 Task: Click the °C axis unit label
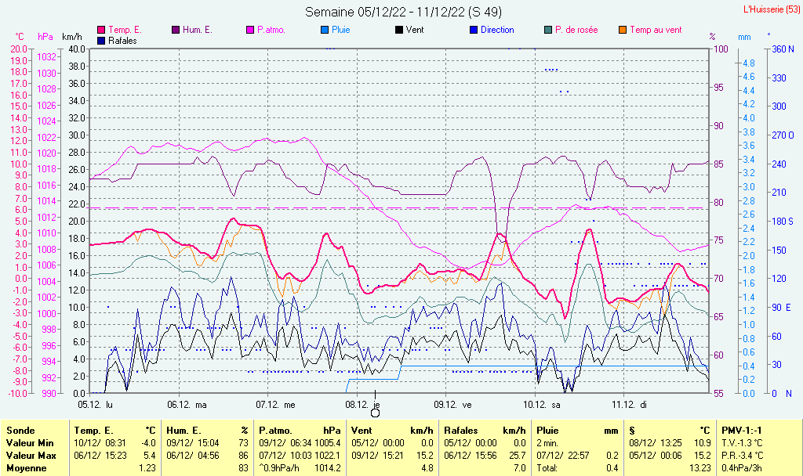[19, 37]
